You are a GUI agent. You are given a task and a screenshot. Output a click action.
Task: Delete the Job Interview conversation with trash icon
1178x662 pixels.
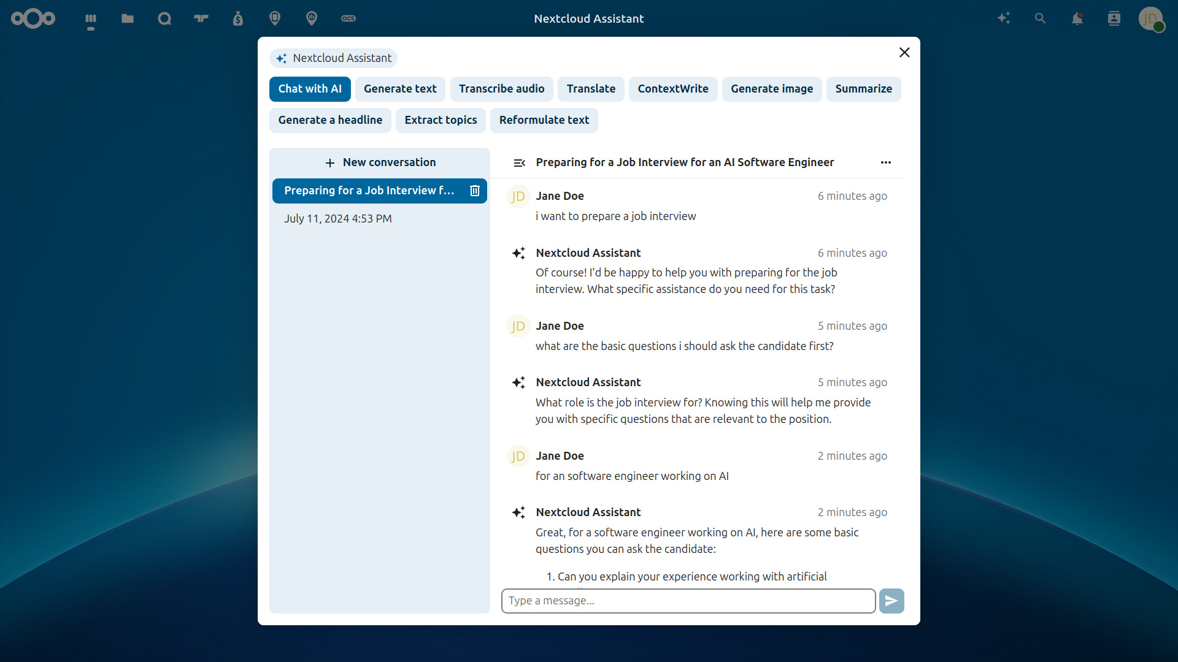pos(475,191)
